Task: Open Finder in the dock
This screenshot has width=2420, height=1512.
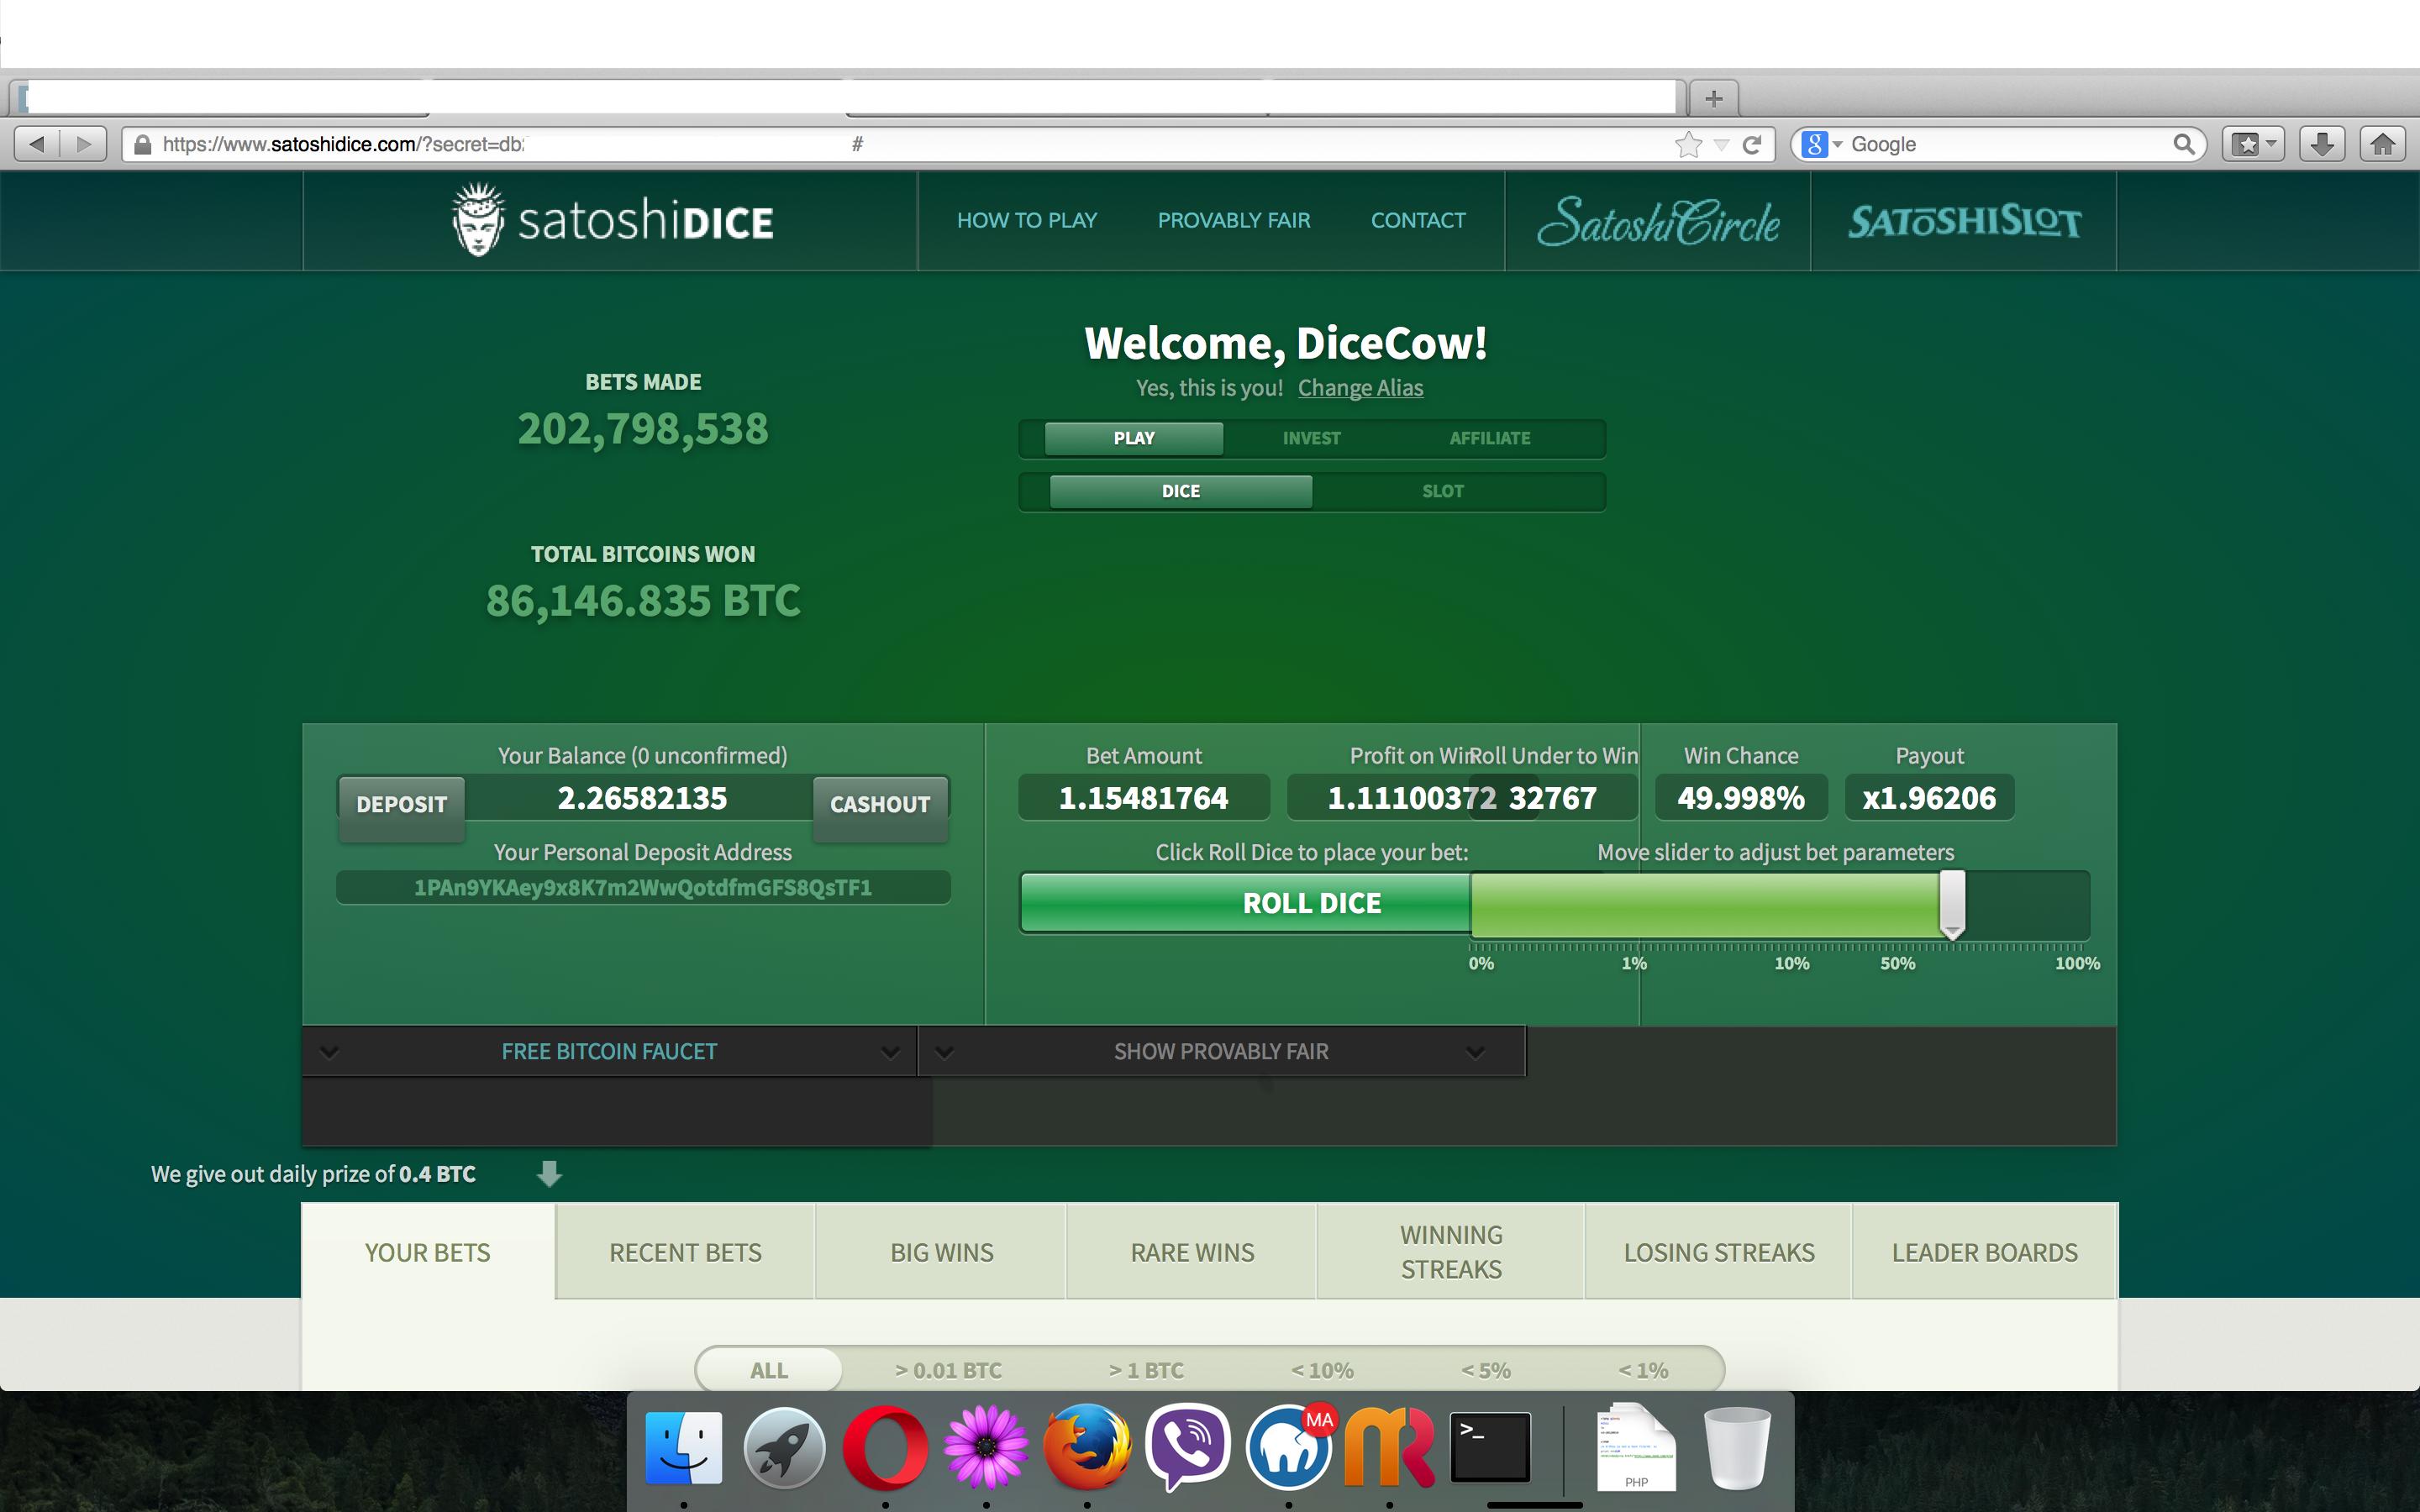Action: click(x=684, y=1448)
